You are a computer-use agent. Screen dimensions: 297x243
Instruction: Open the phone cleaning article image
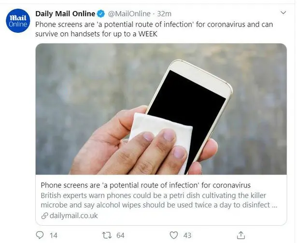(x=161, y=109)
